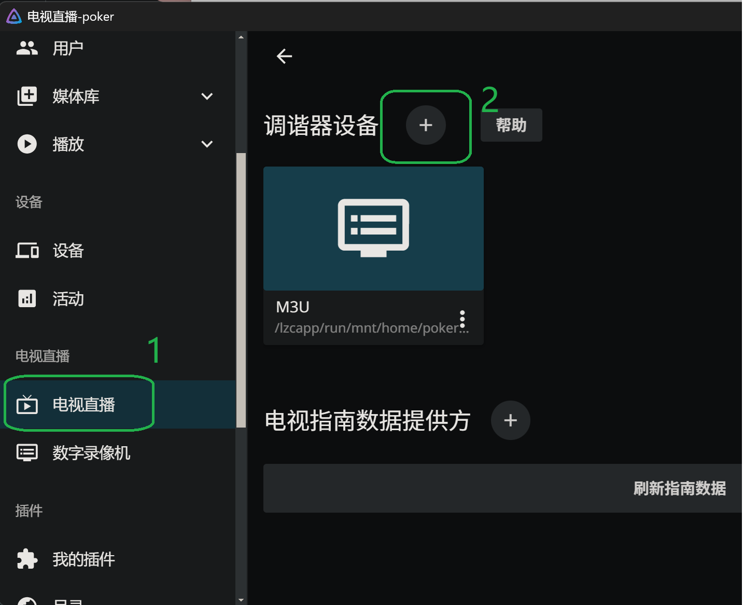Viewport: 744px width, 605px height.
Task: Open the 我的插件 plugins sidebar item
Action: [118, 559]
